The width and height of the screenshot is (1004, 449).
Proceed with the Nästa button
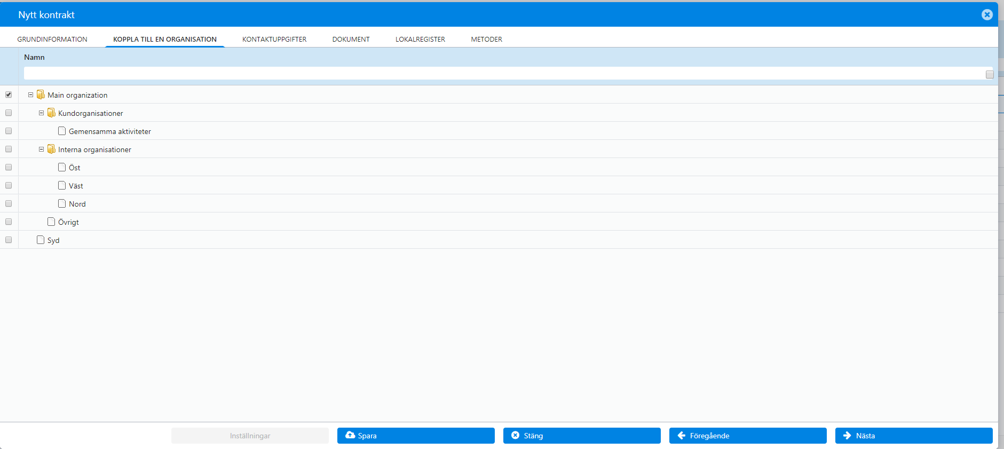[914, 436]
